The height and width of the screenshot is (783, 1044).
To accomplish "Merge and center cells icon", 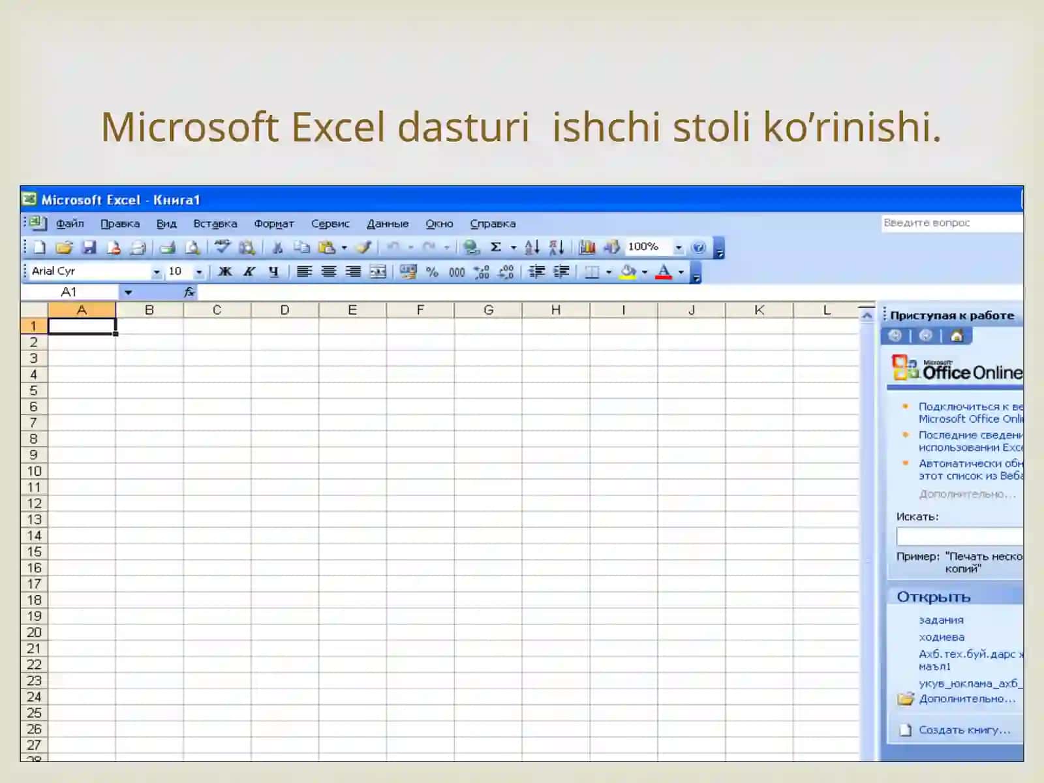I will [x=378, y=271].
